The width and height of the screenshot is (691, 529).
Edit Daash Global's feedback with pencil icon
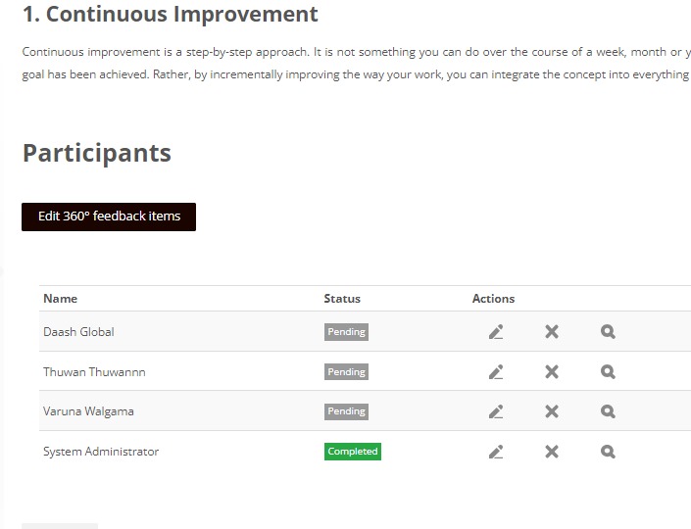tap(496, 332)
